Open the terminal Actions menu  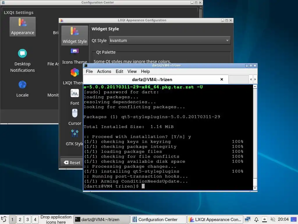(104, 71)
